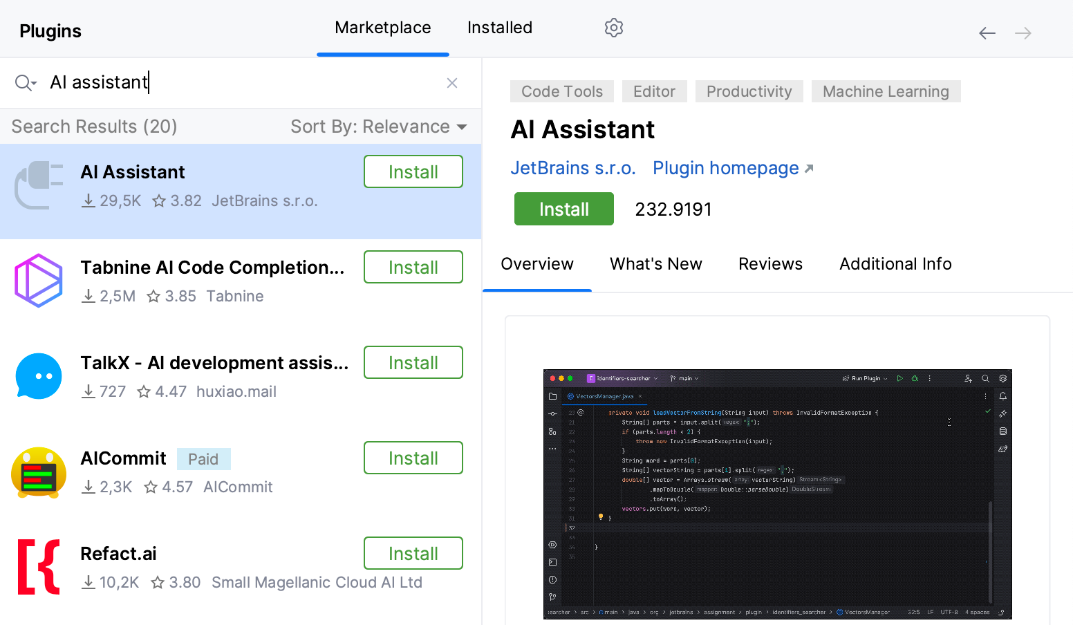Install the AI Assistant plugin
The image size is (1073, 625).
pos(563,209)
